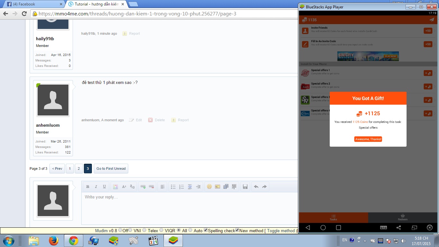
Task: Go to the previous page with Prev
Action: tap(57, 169)
